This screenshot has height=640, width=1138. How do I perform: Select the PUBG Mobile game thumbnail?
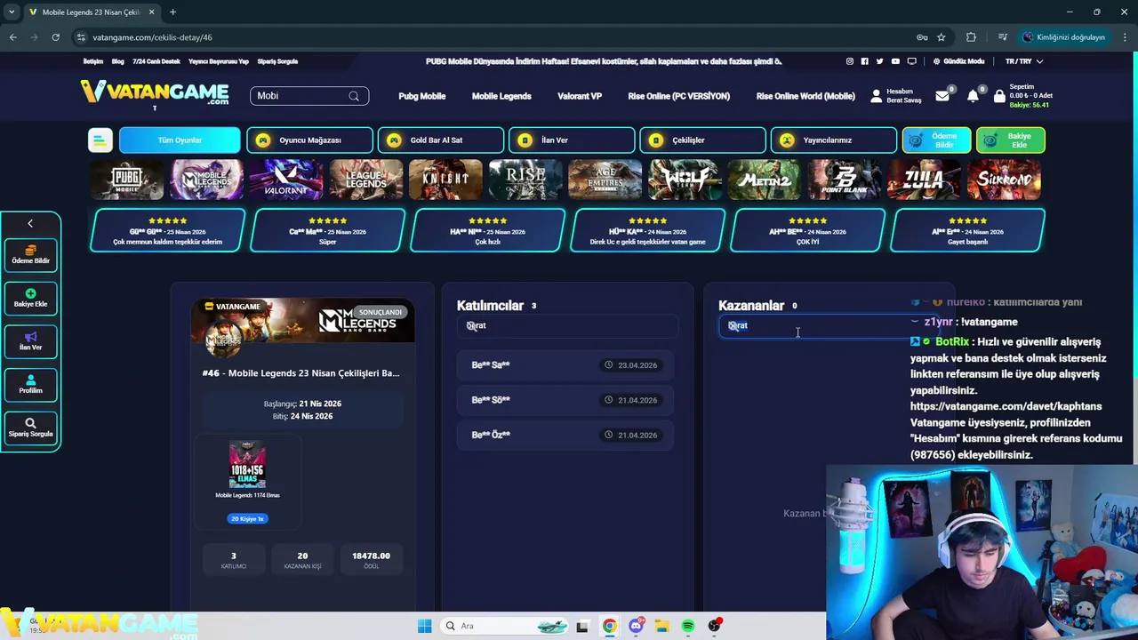127,180
